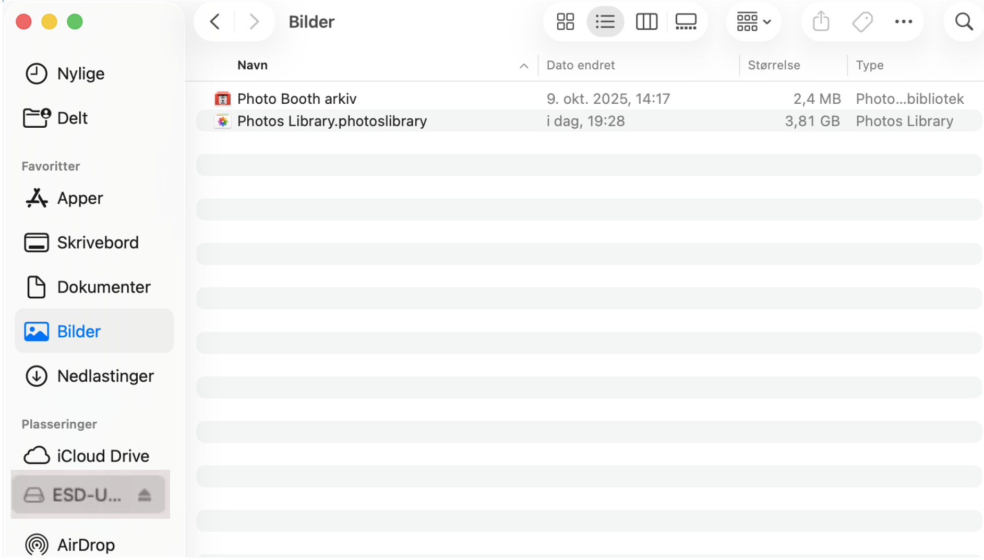Toggle the sort direction arrow on Navn

tap(524, 66)
